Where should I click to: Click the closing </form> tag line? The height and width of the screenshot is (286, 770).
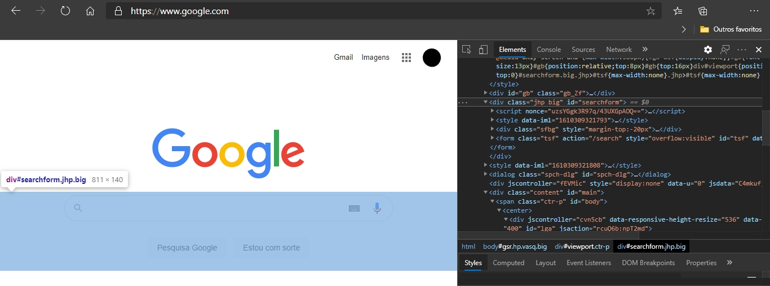click(x=502, y=147)
